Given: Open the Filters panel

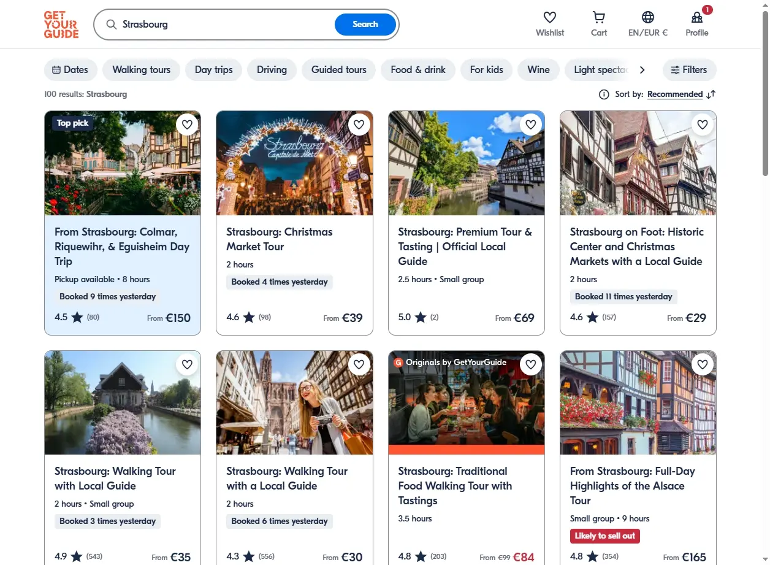Looking at the screenshot, I should click(x=689, y=70).
